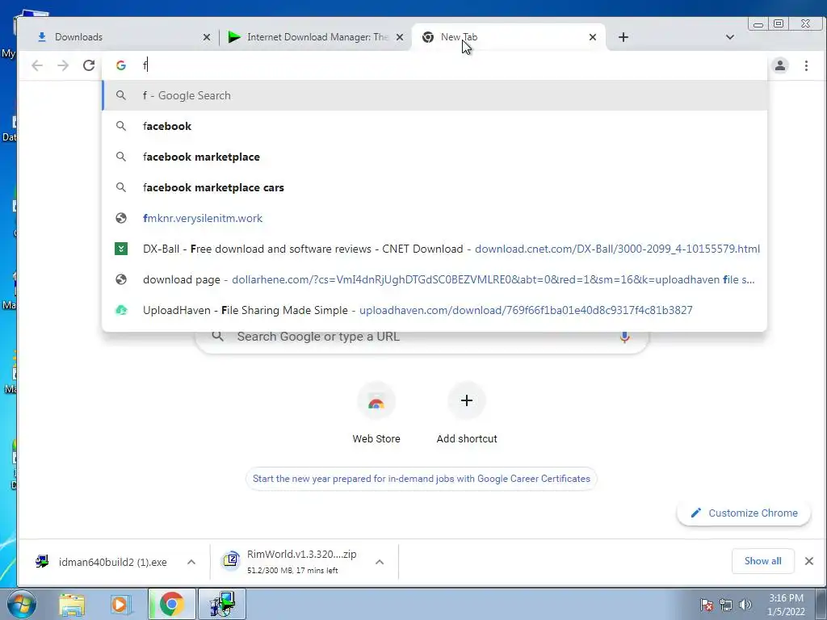Switch to the Downloads tab
Viewport: 827px width, 620px height.
[x=119, y=37]
